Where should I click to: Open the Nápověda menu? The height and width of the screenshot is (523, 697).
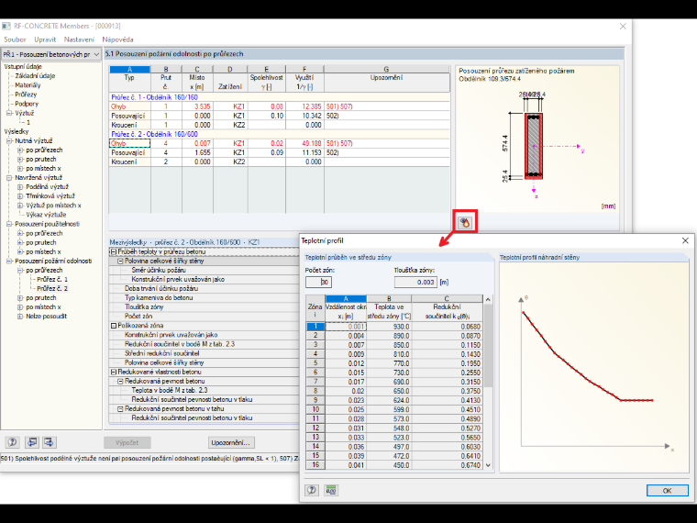click(117, 39)
